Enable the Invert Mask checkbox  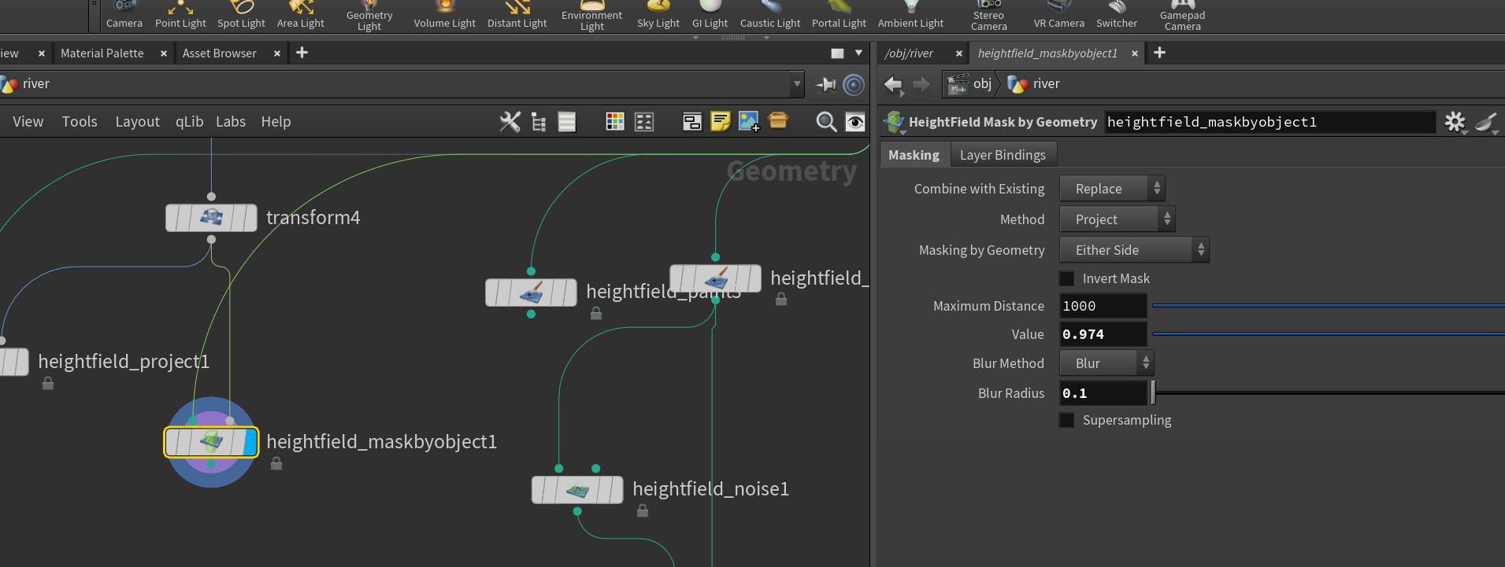1067,278
